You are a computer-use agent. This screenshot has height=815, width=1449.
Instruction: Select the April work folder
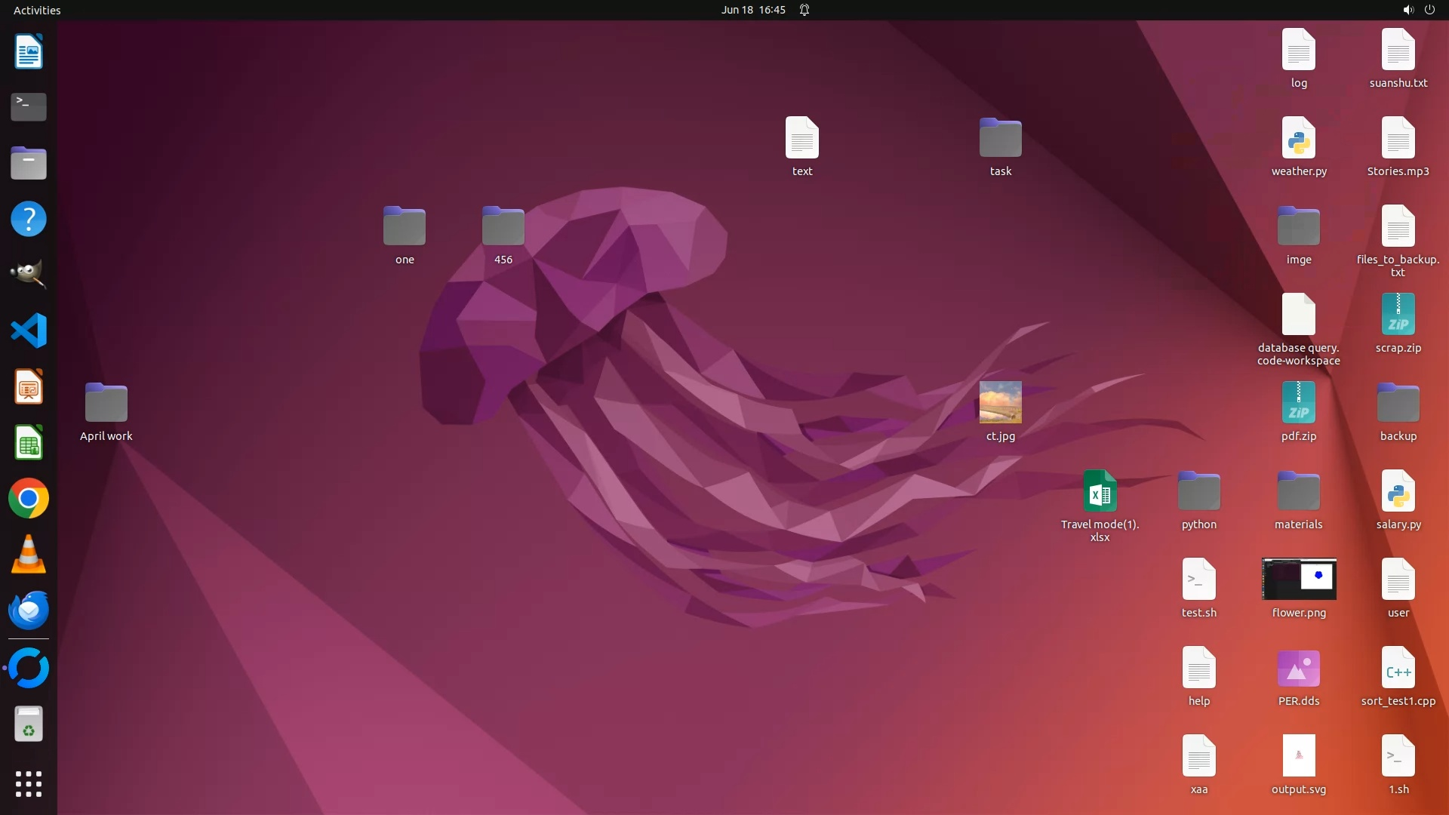106,403
